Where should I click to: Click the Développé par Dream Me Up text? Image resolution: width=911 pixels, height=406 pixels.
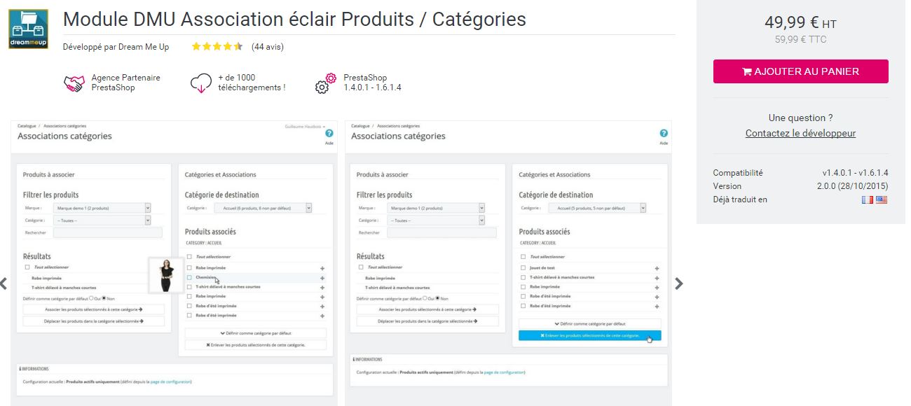(x=116, y=47)
